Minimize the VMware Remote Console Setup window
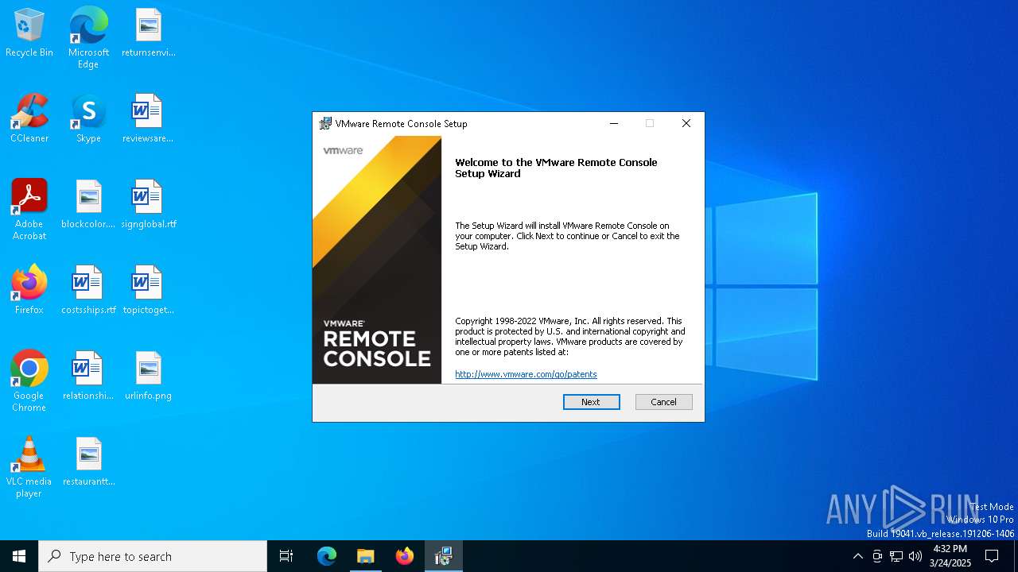This screenshot has height=572, width=1018. click(x=613, y=123)
